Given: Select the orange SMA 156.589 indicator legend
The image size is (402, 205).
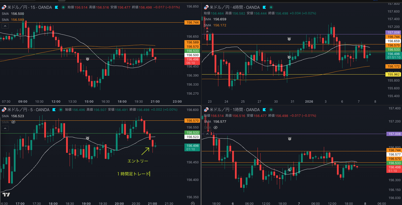Looking at the screenshot, I should (x=13, y=20).
